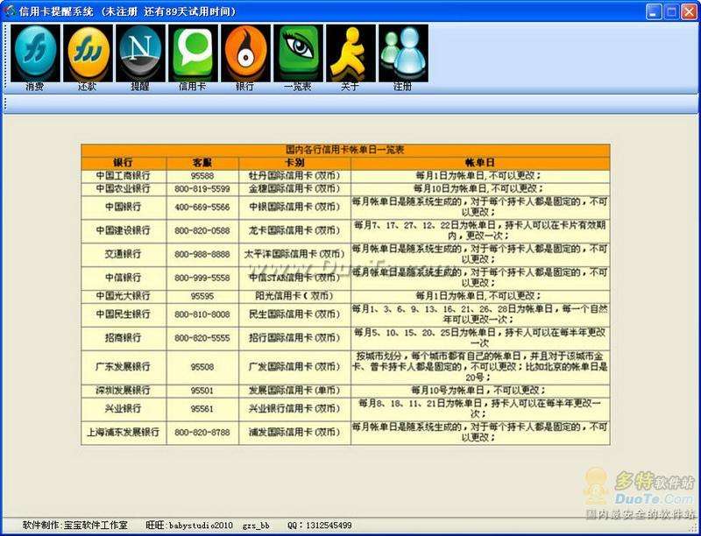Select the 中国光大银行 cell
This screenshot has width=701, height=536.
coord(124,297)
